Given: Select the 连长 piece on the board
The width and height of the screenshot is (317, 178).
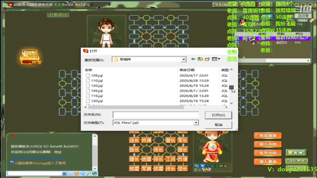Looking at the screenshot, I should (134, 140).
